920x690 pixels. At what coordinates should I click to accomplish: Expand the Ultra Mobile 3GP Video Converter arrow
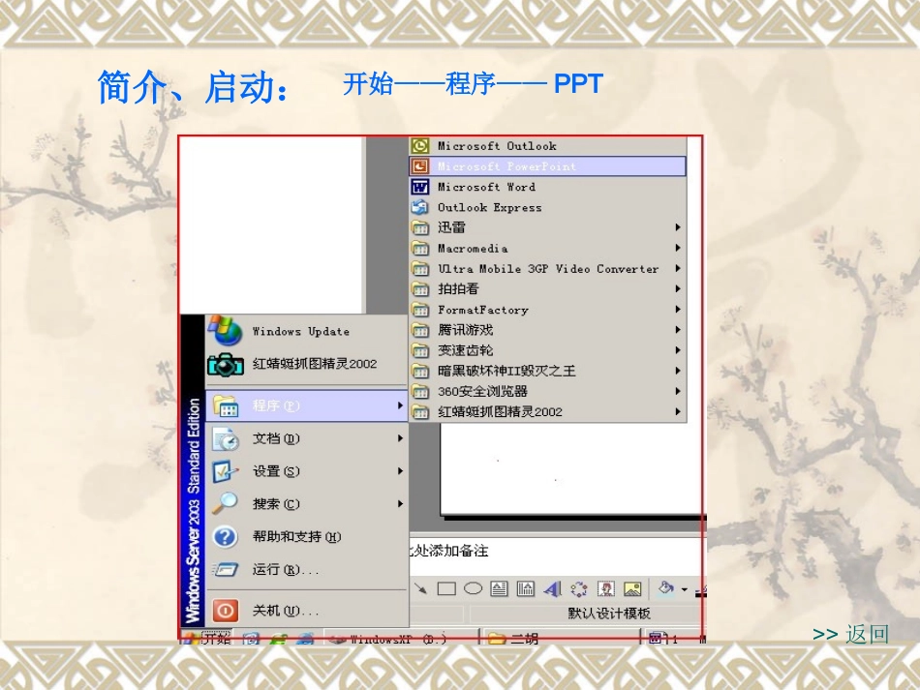tap(678, 268)
